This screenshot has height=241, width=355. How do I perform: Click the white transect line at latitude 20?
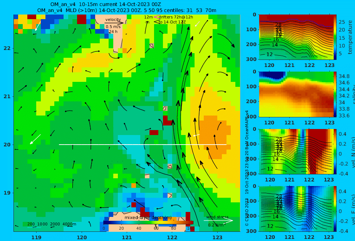[x=143, y=145]
